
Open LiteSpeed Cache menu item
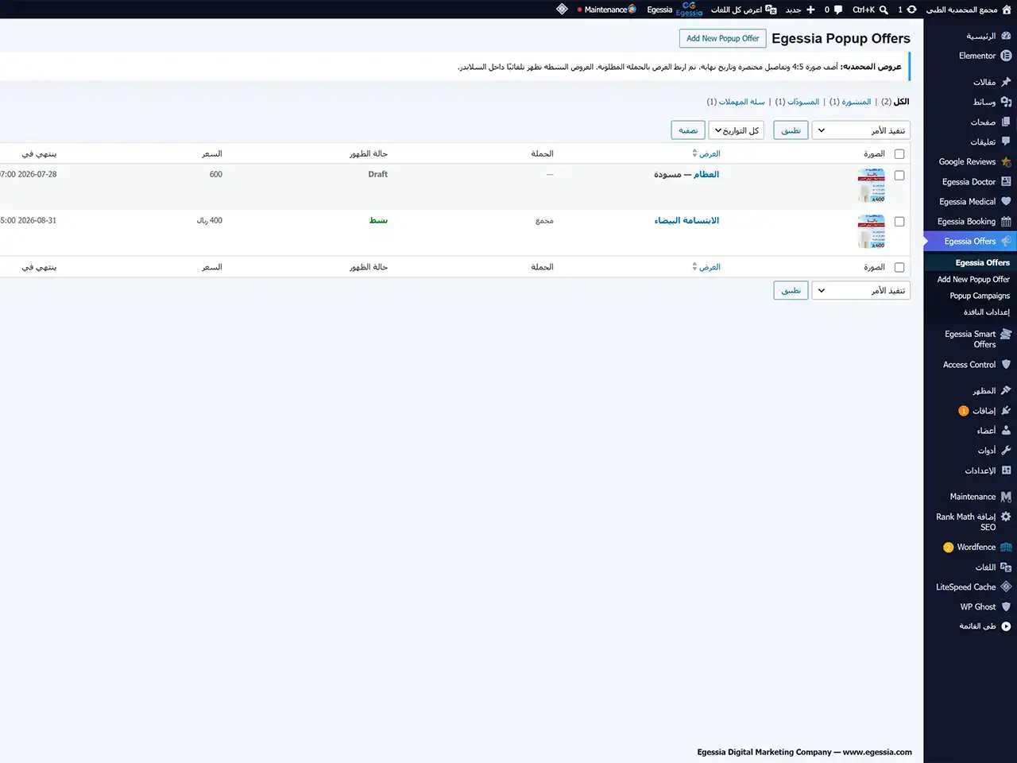(970, 587)
